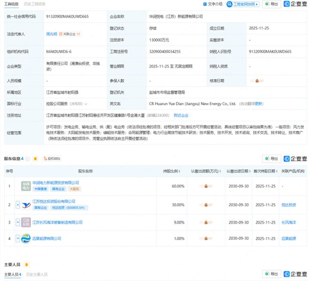310x281 pixels.
Task: Open 股权结构 equity structure view
Action: (x=51, y=146)
